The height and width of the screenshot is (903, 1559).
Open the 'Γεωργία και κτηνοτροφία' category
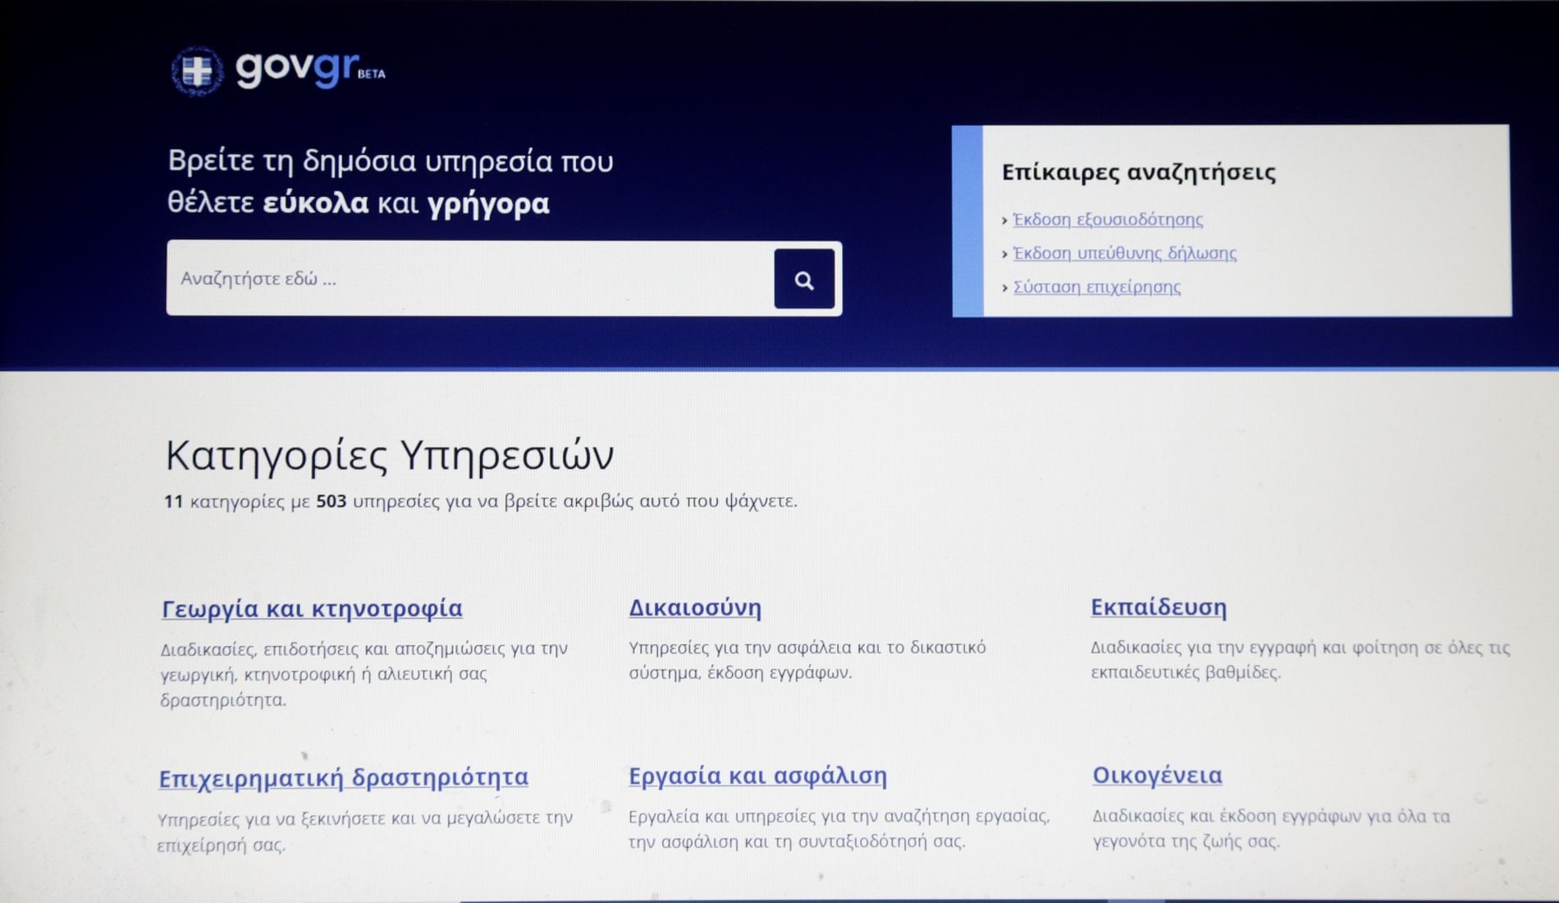pos(312,608)
